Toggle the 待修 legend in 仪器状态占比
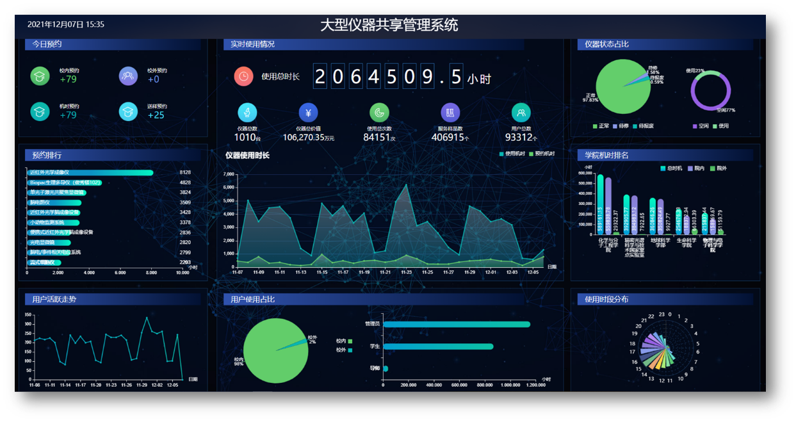796x422 pixels. pyautogui.click(x=619, y=126)
